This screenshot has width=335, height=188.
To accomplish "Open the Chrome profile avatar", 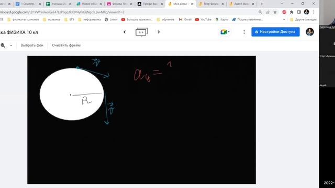I will (306, 12).
